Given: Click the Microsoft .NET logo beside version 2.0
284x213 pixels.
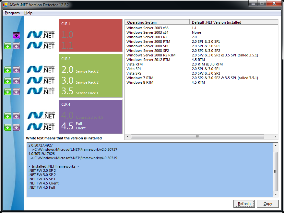Looking at the screenshot, I should pos(41,69).
